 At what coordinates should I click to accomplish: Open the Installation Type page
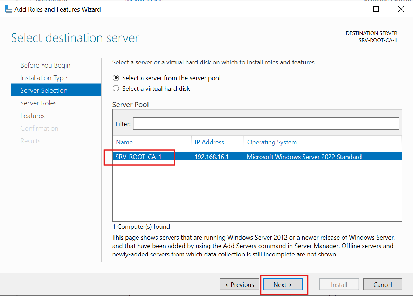pyautogui.click(x=43, y=78)
